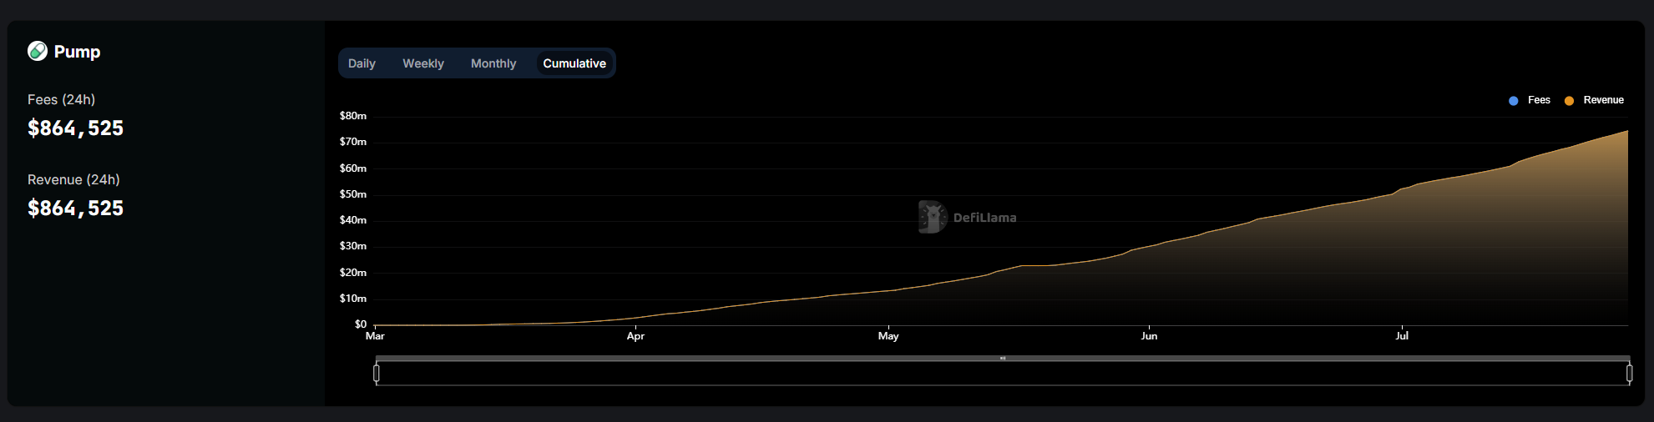Click the right handle of the range selector
The image size is (1654, 422).
(x=1629, y=374)
